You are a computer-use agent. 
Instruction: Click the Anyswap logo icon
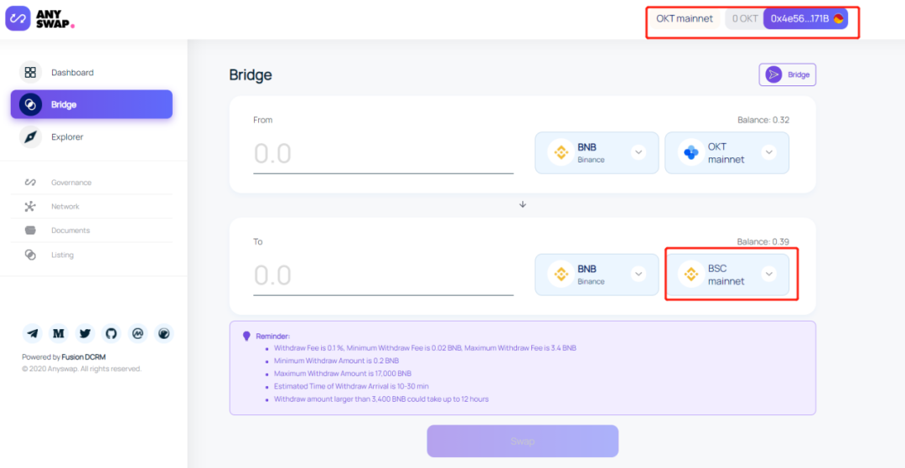(x=18, y=18)
